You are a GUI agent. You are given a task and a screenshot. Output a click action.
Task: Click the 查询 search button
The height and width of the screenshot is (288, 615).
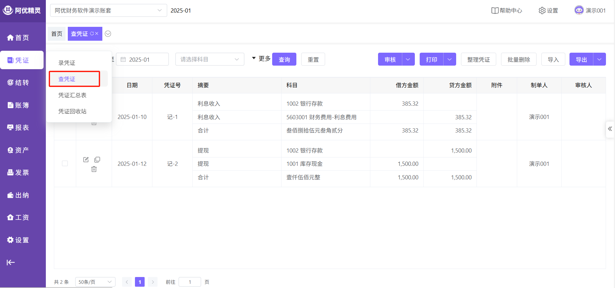tap(284, 59)
